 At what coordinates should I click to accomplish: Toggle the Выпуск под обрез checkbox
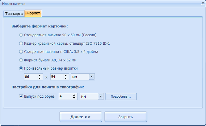pyautogui.click(x=21, y=96)
